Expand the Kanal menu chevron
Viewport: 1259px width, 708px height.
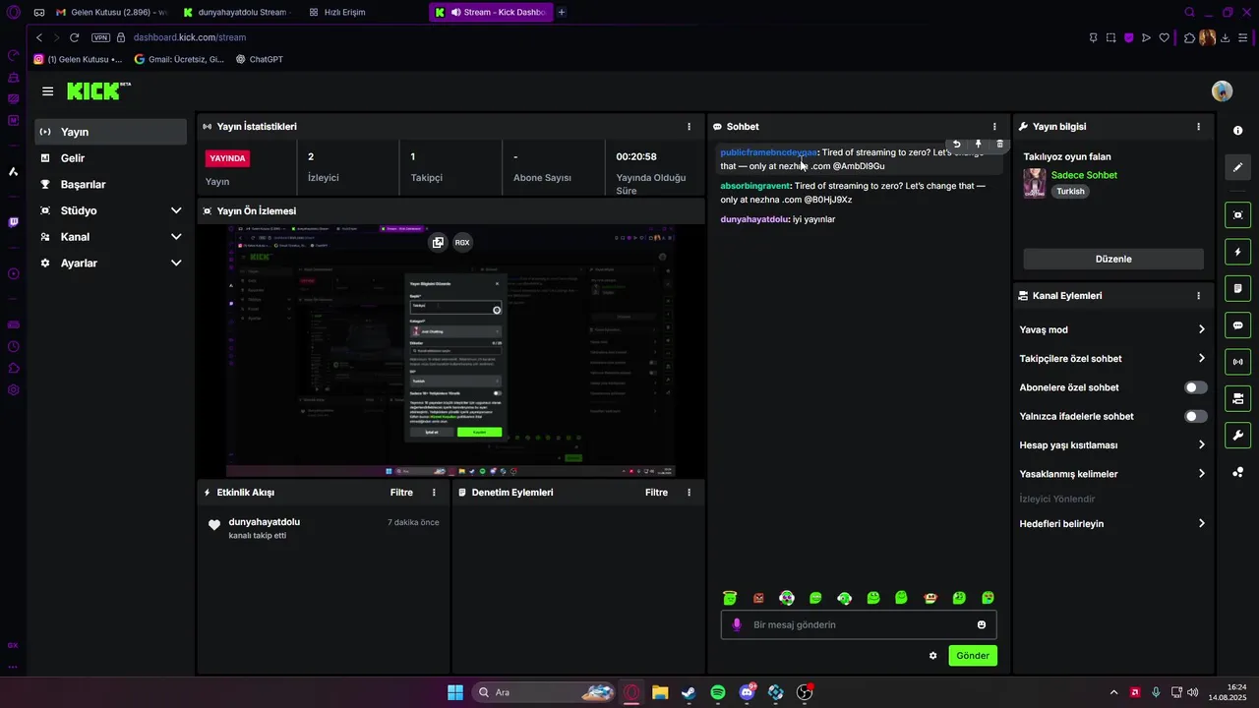[176, 237]
